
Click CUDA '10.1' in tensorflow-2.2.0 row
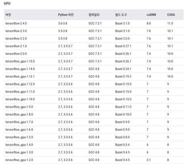pos(170,38)
